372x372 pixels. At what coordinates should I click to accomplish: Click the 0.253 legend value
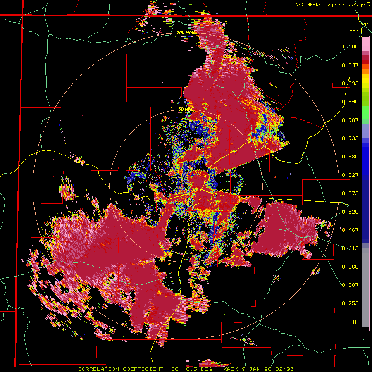[350, 303]
